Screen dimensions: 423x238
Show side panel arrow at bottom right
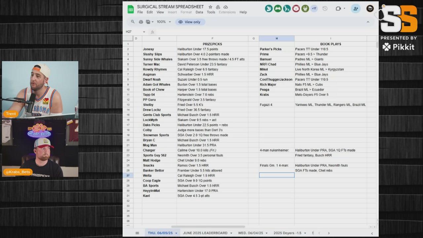(372, 233)
